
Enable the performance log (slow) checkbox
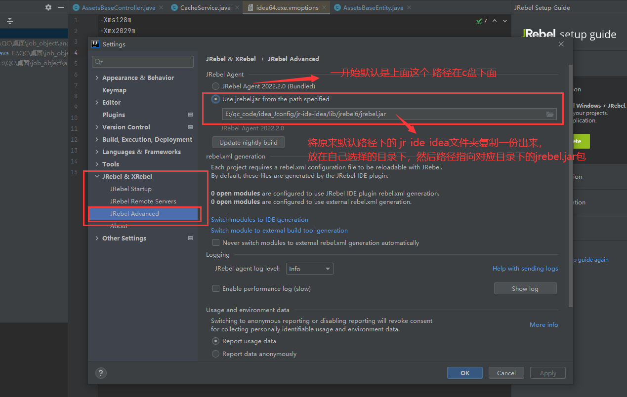point(216,287)
